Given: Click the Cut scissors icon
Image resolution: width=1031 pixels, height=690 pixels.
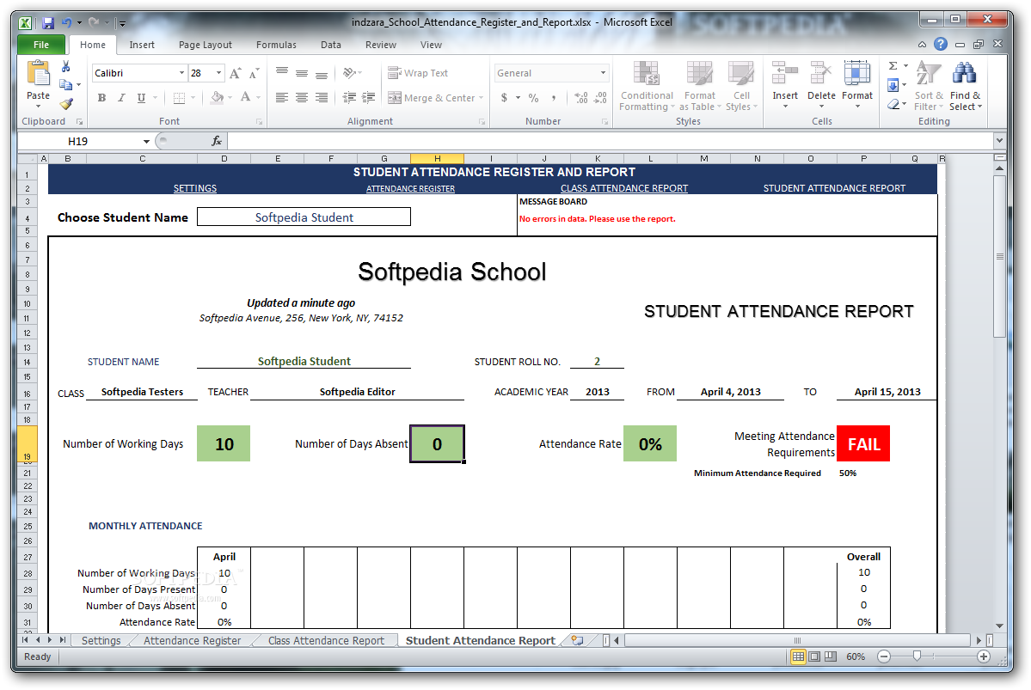Looking at the screenshot, I should (x=65, y=67).
